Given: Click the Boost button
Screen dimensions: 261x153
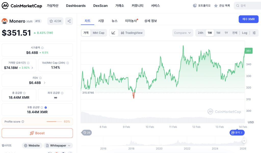Looking at the screenshot, I should click(x=37, y=133).
